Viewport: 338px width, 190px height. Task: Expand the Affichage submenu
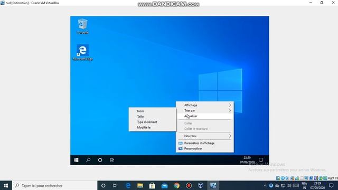point(205,105)
